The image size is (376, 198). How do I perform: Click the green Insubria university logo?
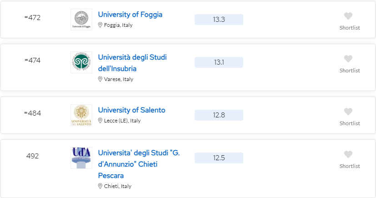point(81,62)
